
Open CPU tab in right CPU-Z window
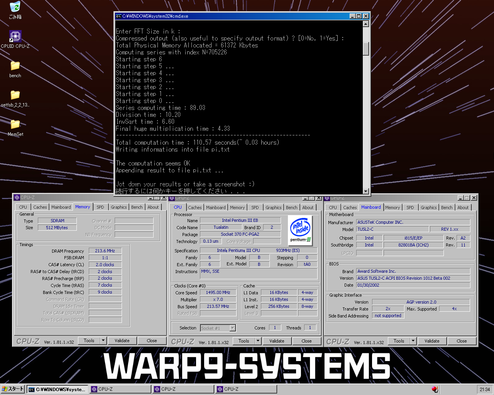click(x=333, y=208)
